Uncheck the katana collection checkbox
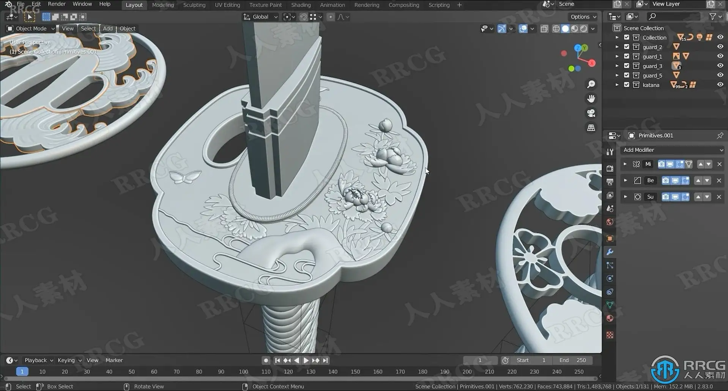The image size is (728, 391). pos(627,85)
